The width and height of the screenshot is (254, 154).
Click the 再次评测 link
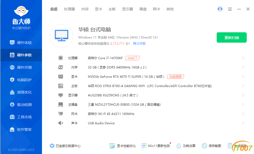[x=139, y=44]
